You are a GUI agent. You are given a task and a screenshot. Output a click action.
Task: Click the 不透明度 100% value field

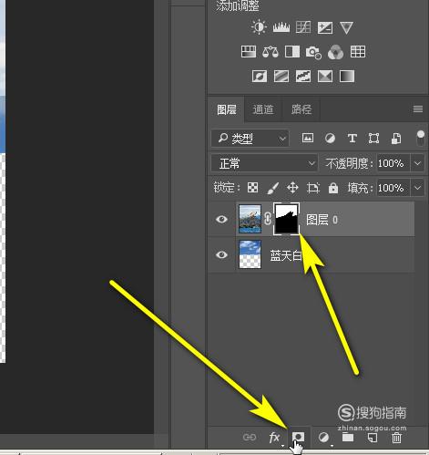coord(393,163)
